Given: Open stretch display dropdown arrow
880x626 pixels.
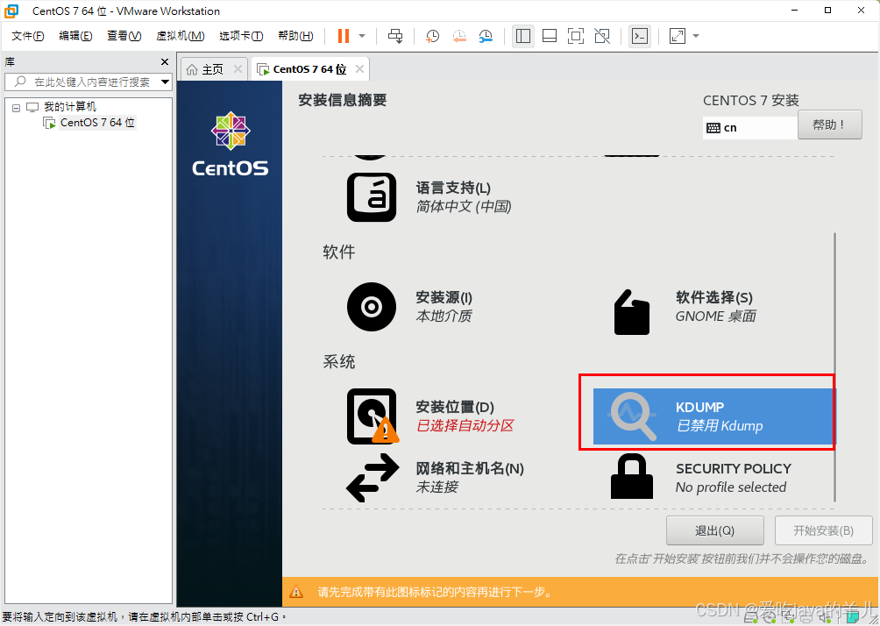Looking at the screenshot, I should point(696,37).
